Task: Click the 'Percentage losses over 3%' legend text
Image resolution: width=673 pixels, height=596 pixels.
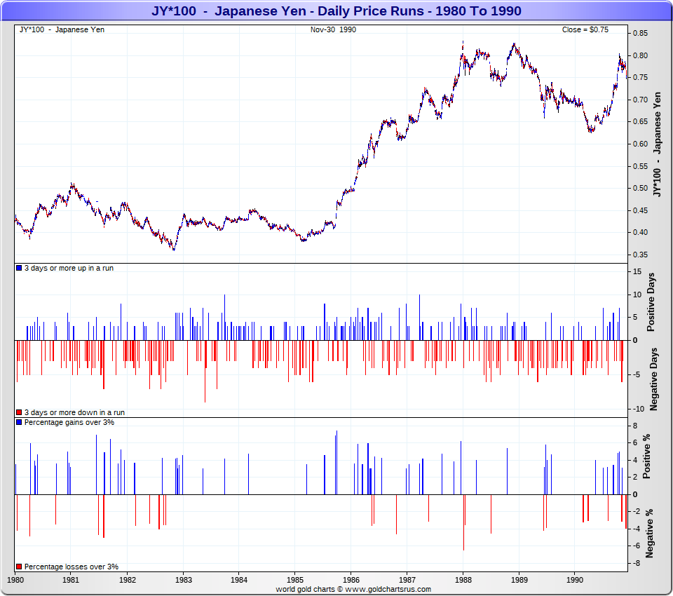Action: coord(72,567)
